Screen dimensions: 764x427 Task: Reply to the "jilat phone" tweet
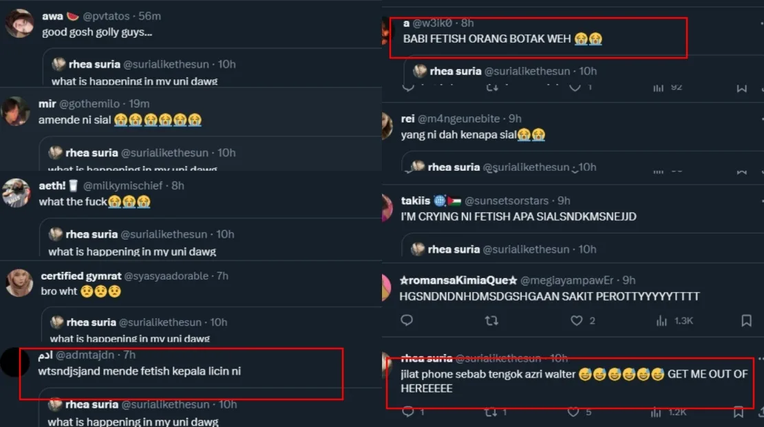point(407,412)
